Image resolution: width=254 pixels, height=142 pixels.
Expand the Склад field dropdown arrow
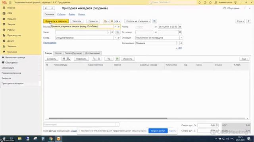click(x=115, y=38)
